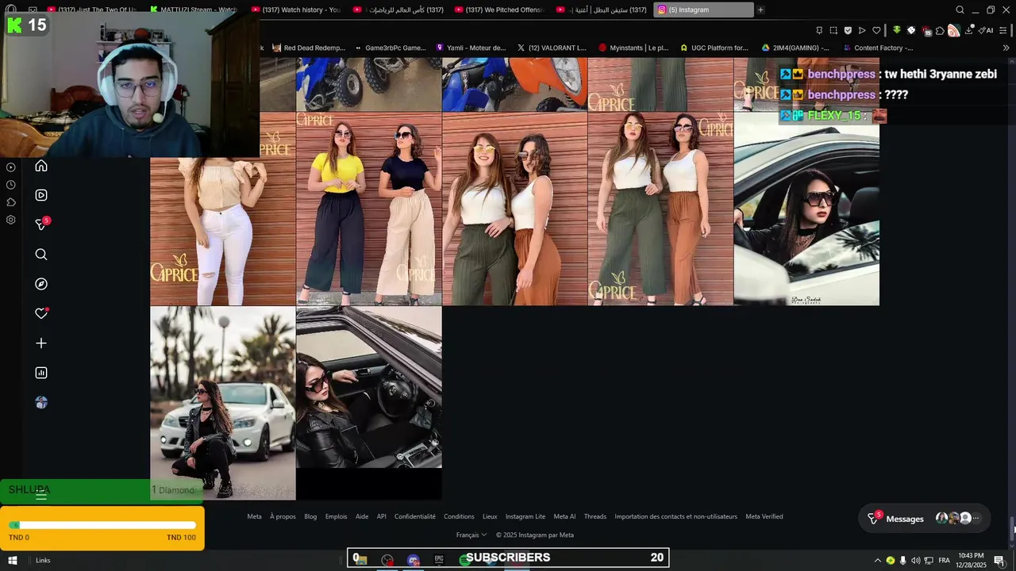Open post with yellow and black tops

[x=369, y=209]
